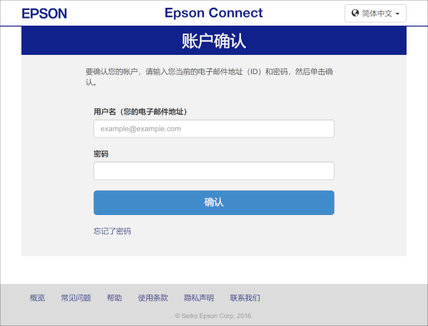The width and height of the screenshot is (428, 326).
Task: Click the 账户确认 header banner
Action: tap(214, 41)
